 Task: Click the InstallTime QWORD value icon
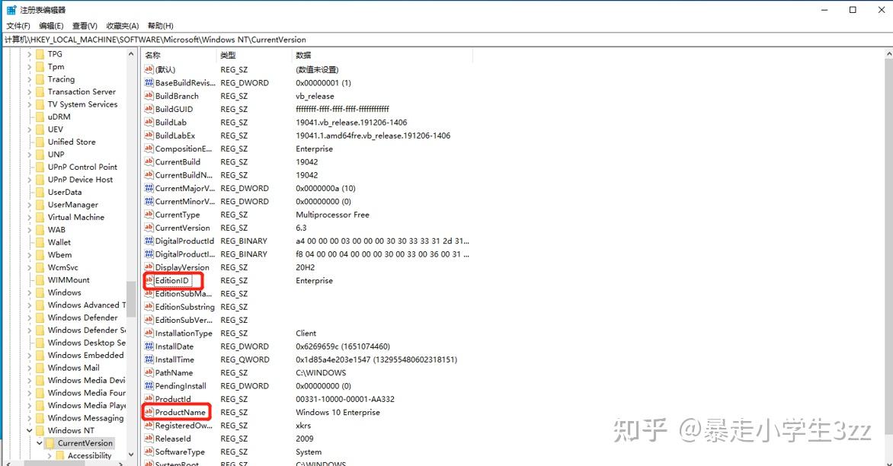coord(149,359)
